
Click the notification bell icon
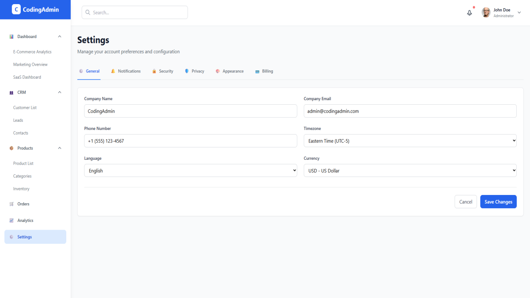click(x=470, y=13)
